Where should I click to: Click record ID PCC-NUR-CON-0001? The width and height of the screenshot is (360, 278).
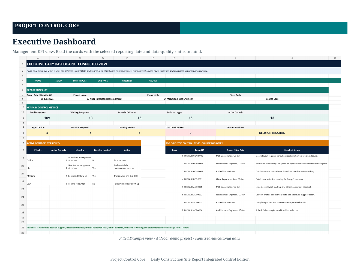[x=193, y=156]
